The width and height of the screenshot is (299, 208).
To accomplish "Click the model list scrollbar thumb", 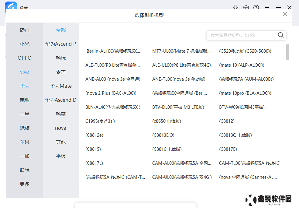I will [287, 52].
